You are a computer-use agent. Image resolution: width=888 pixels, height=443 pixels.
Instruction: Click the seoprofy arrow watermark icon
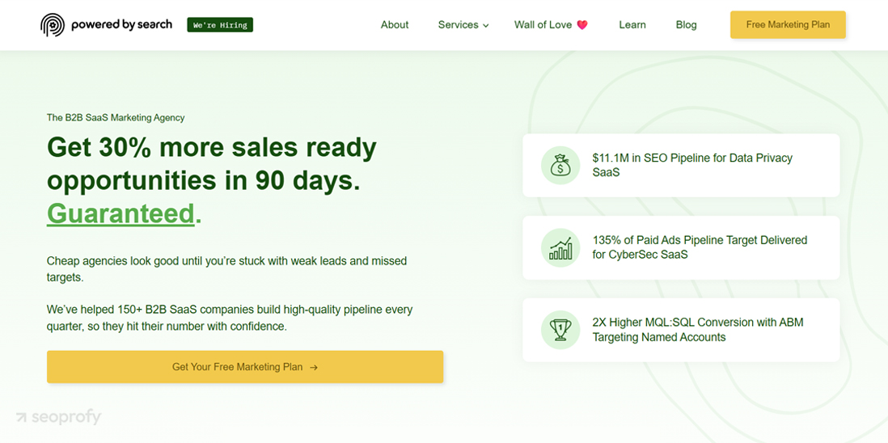(21, 417)
